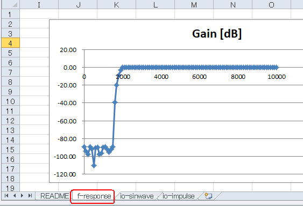Image resolution: width=303 pixels, height=206 pixels.
Task: Open the README sheet tab
Action: (54, 196)
